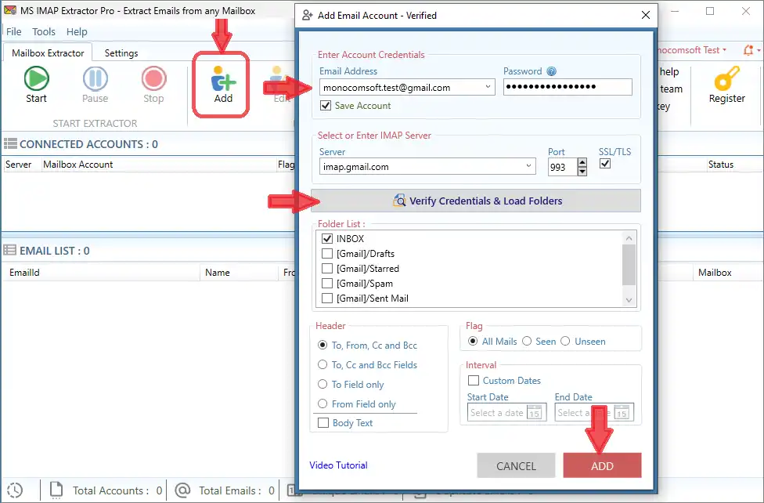Click the Mailbox column header
Viewport: 764px width, 503px height.
click(715, 272)
